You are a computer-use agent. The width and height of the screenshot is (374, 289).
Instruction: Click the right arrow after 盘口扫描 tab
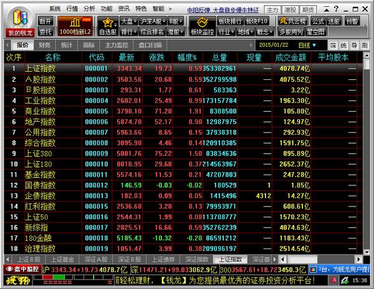pos(251,45)
